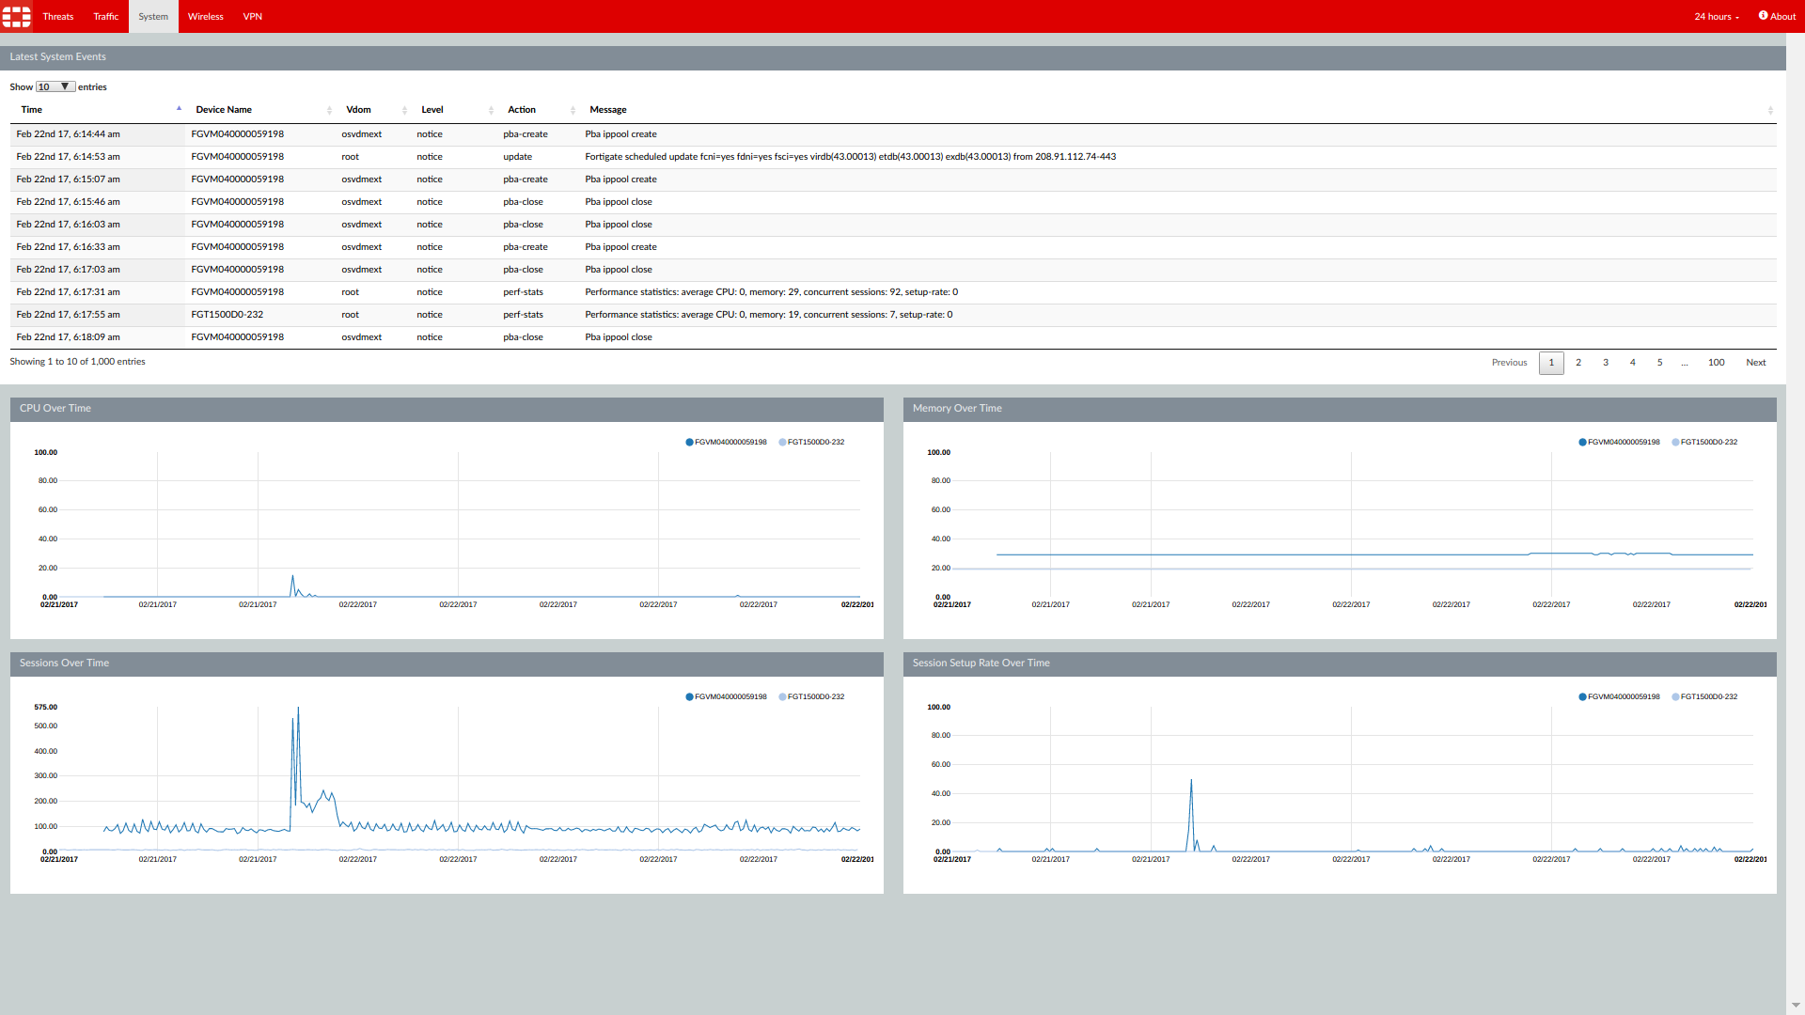
Task: Go to Previous page of events
Action: (x=1509, y=362)
